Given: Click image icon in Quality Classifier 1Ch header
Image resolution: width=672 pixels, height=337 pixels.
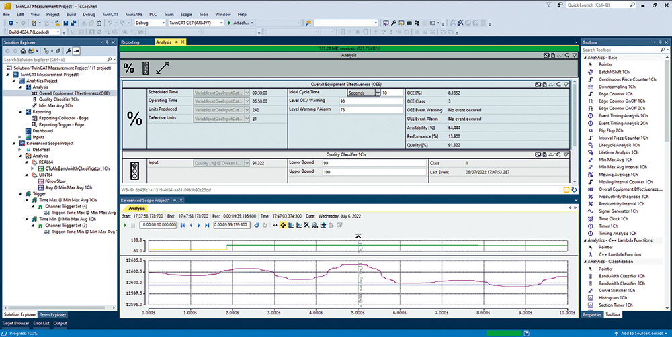Looking at the screenshot, I should pos(538,154).
